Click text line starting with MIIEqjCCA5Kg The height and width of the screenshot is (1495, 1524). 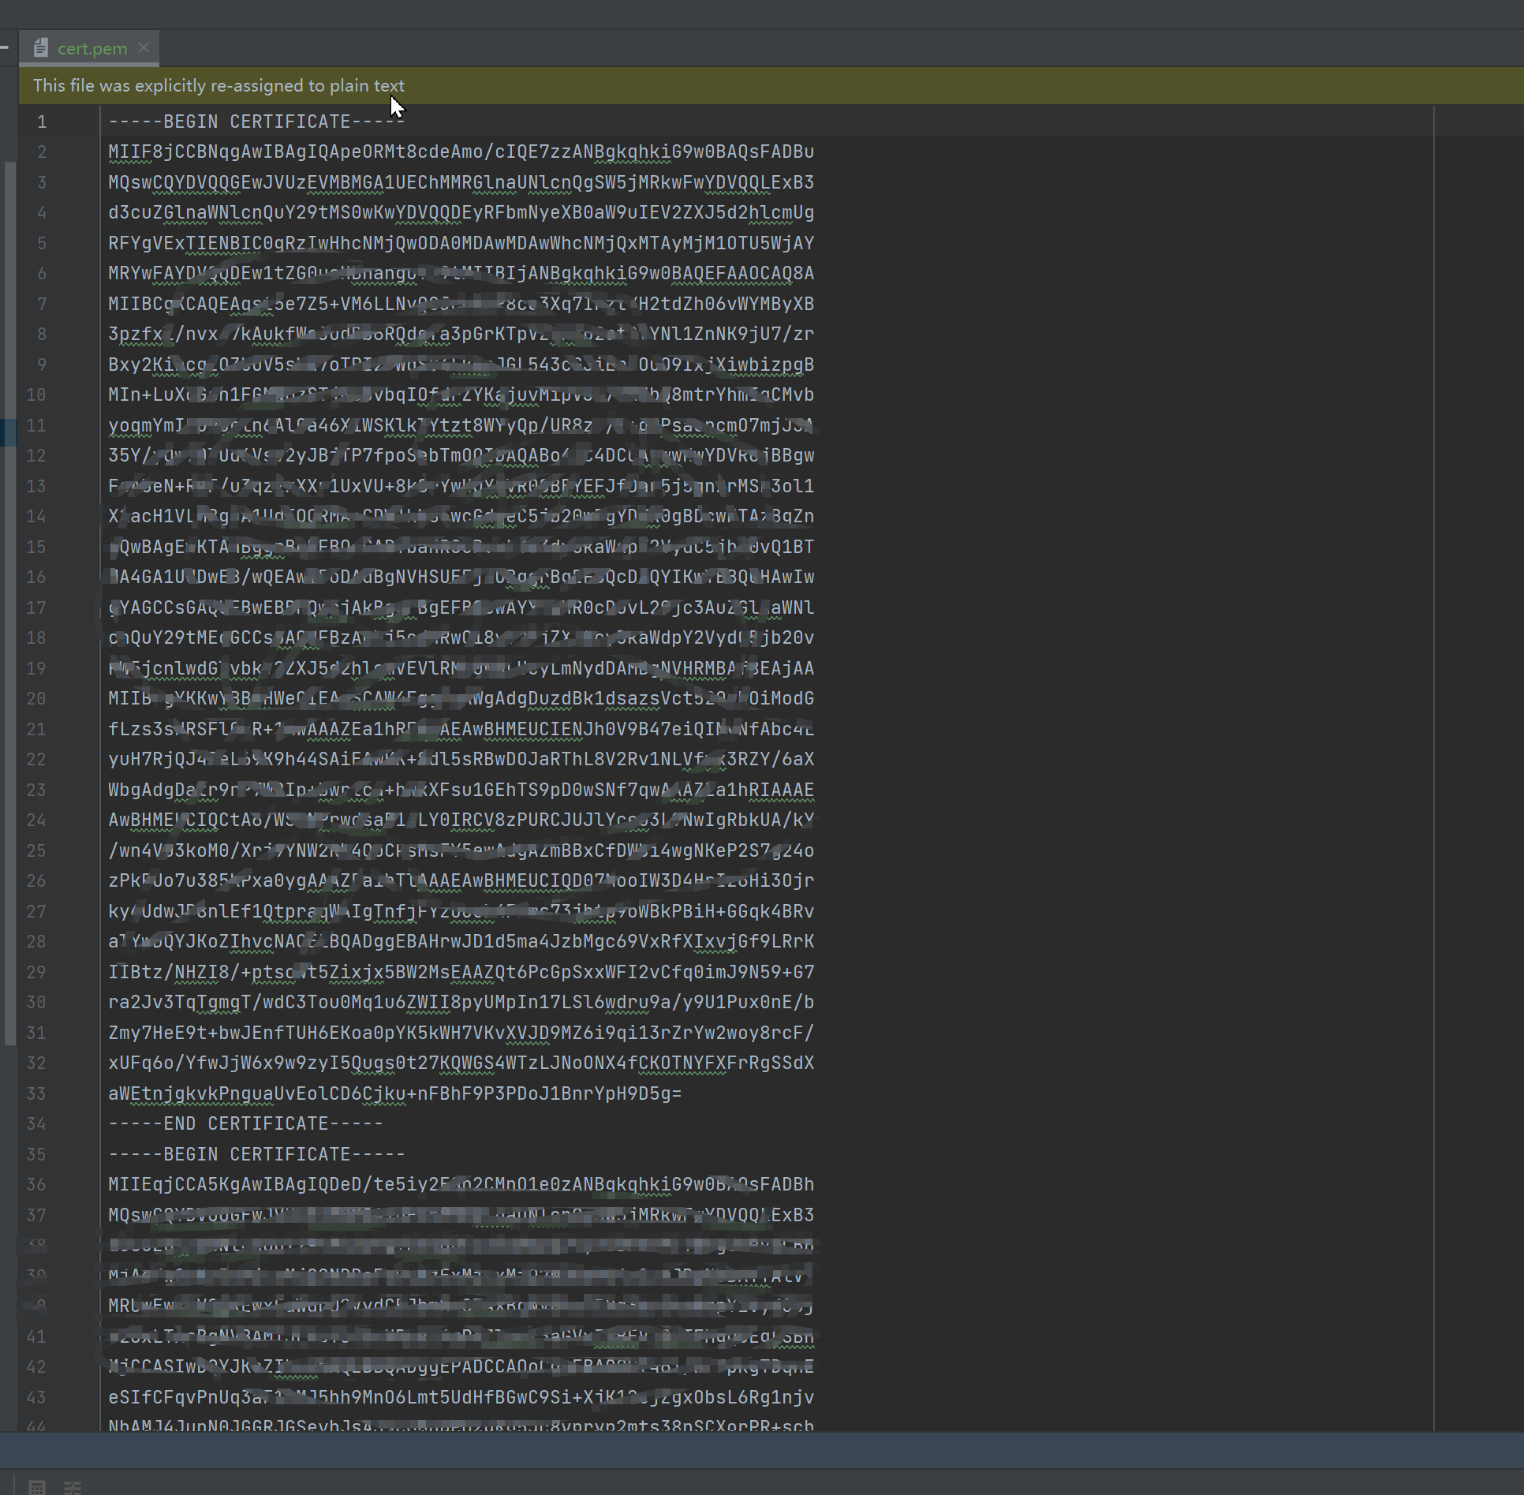click(x=461, y=1184)
